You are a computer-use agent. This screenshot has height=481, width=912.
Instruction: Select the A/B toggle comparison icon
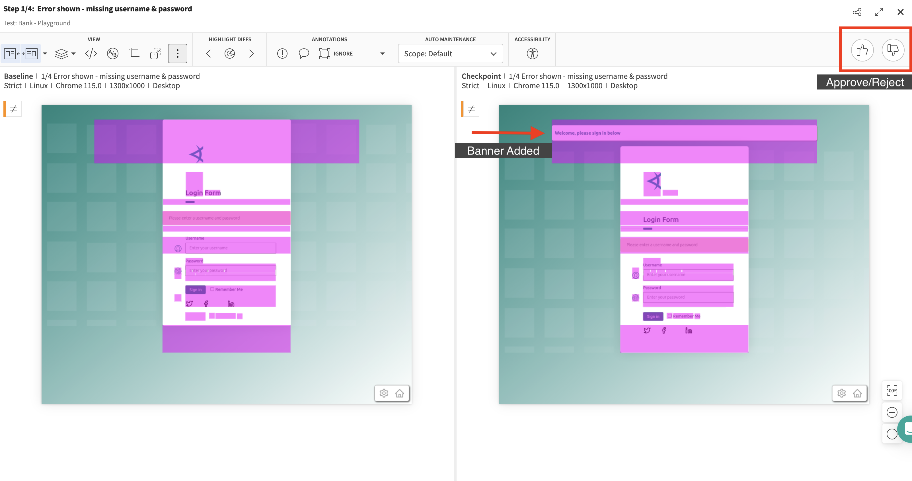click(113, 54)
